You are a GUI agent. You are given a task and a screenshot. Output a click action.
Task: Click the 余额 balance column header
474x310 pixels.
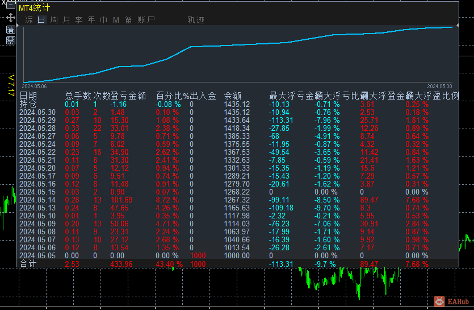click(233, 96)
